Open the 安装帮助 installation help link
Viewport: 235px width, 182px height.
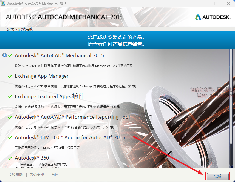pyautogui.click(x=16, y=175)
